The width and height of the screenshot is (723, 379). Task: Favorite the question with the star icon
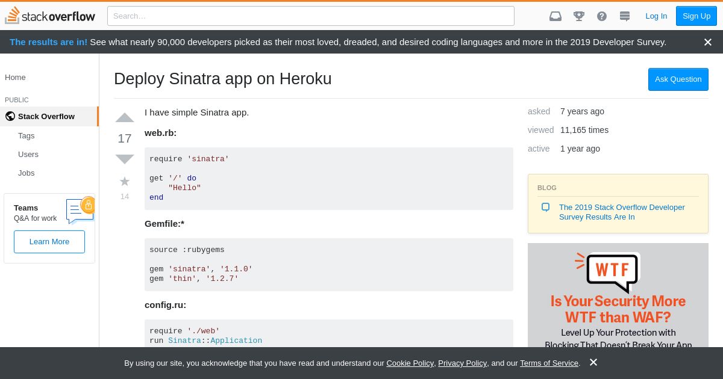click(x=125, y=181)
